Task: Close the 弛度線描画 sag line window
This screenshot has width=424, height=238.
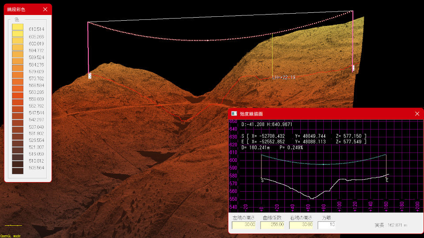Action: pos(417,114)
